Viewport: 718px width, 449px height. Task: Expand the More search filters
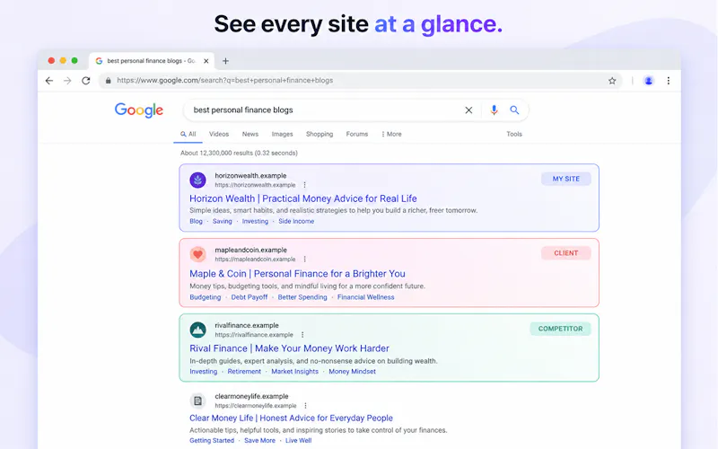[x=391, y=134]
